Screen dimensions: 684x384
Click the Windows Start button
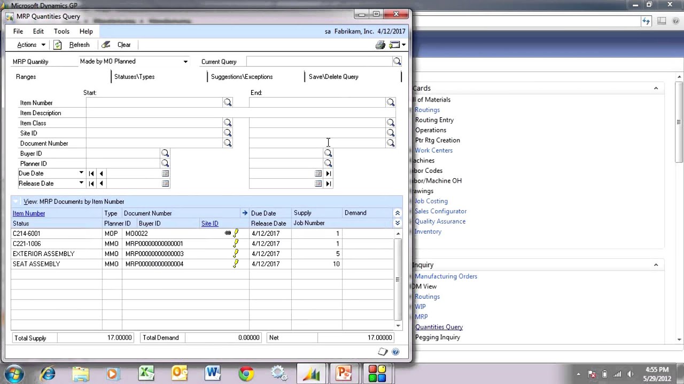click(14, 374)
